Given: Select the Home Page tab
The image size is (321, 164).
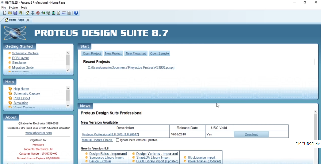Looking at the screenshot, I should 16,20.
